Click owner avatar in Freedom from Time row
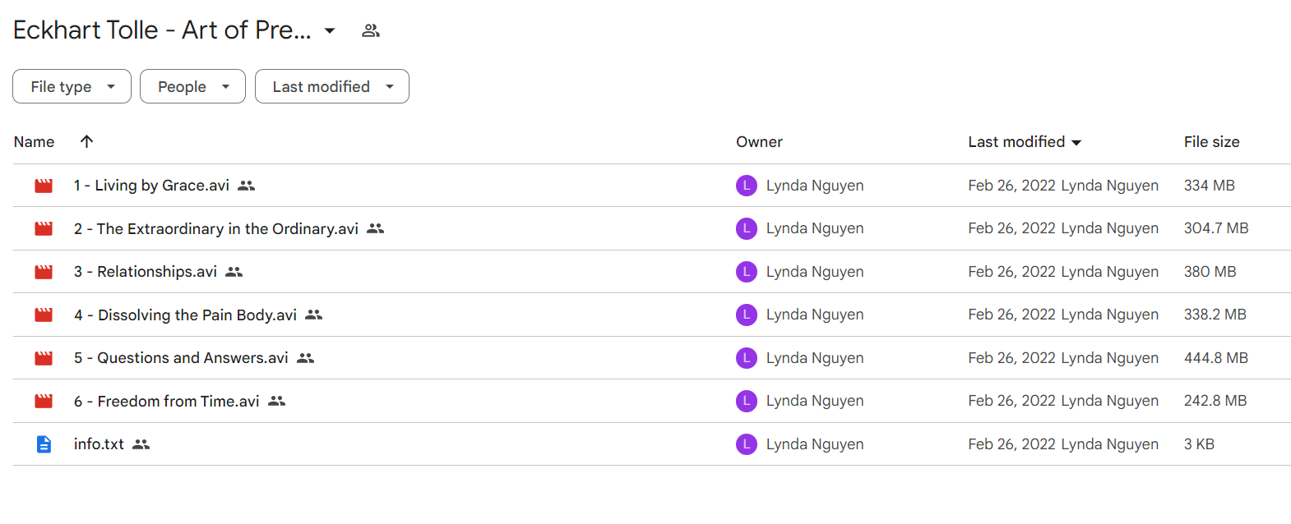 pos(747,401)
